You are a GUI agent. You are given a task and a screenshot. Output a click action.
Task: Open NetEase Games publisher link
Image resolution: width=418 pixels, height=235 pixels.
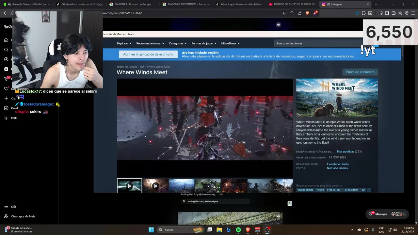pos(337,168)
